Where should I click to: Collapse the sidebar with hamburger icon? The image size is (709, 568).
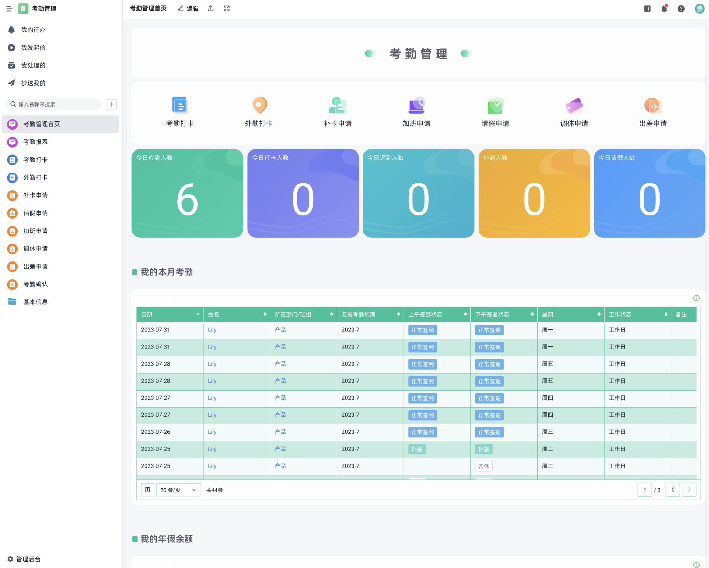pos(9,8)
